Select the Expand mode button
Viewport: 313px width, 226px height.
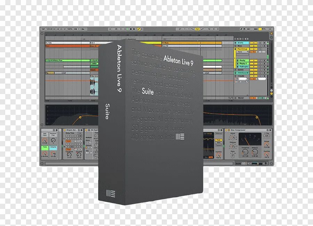pyautogui.click(x=219, y=145)
